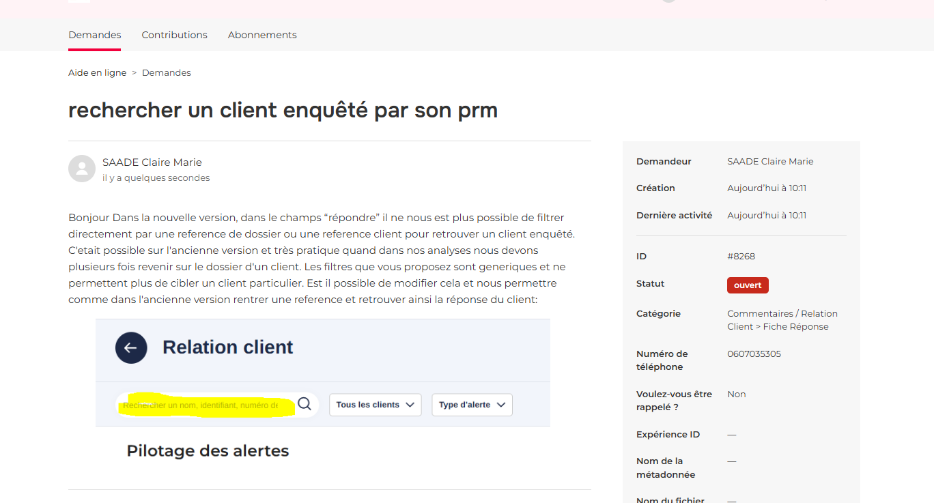Screen dimensions: 934x503
Task: Click the chevron on Tous les clients
Action: [x=410, y=405]
